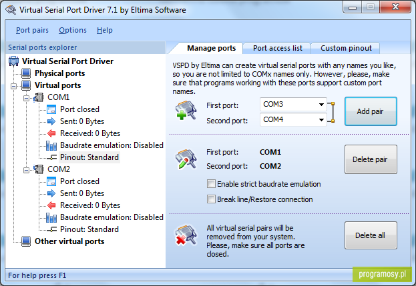Screen dimensions: 416x286
Task: Click the delete all red X icon
Action: (186, 235)
